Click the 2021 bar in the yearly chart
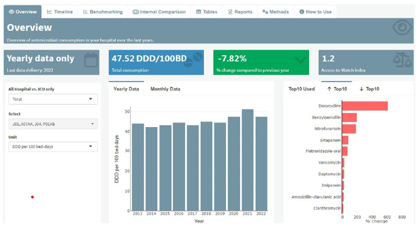Screen dimensions: 420x227 click(247, 160)
